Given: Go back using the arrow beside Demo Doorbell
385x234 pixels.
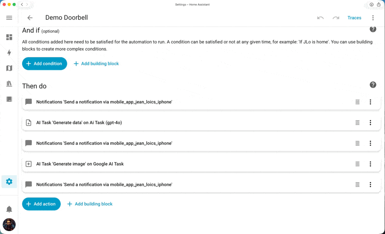Looking at the screenshot, I should point(30,18).
